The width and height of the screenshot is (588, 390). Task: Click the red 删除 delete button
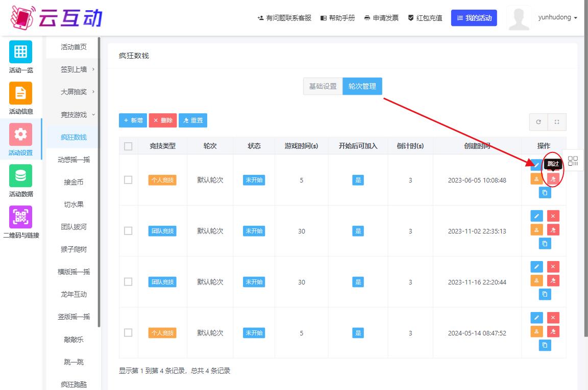163,120
